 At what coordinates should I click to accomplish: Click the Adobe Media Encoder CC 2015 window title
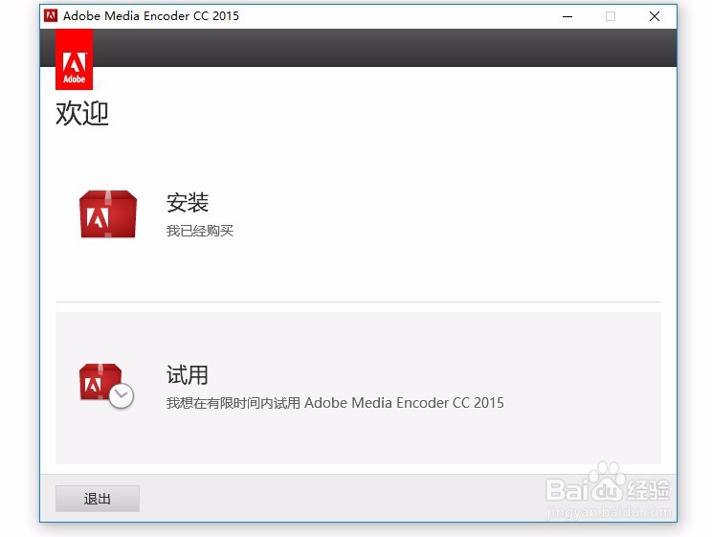click(x=151, y=16)
